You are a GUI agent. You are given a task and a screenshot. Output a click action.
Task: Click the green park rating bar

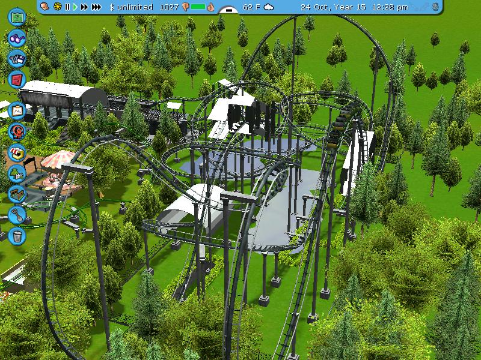coord(198,7)
